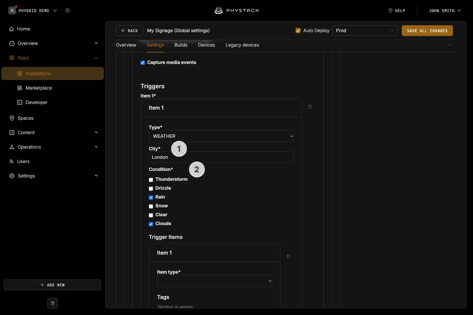Check the Clear condition
473x315 pixels.
click(151, 215)
